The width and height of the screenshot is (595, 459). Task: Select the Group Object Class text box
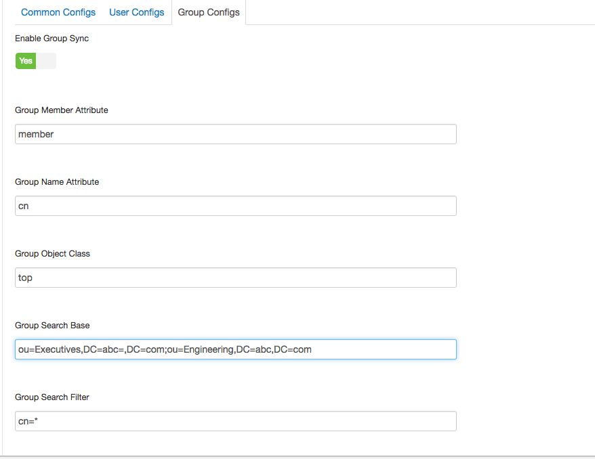[x=235, y=278]
